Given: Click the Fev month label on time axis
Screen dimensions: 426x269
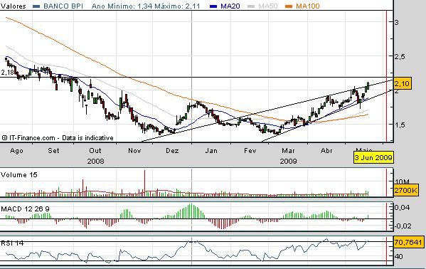Looking at the screenshot, I should coord(250,150).
